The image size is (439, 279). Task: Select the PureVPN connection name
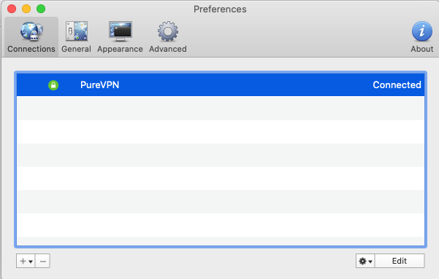pos(99,85)
